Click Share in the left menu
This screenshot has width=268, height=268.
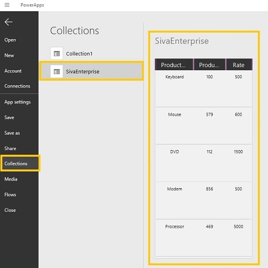(10, 148)
